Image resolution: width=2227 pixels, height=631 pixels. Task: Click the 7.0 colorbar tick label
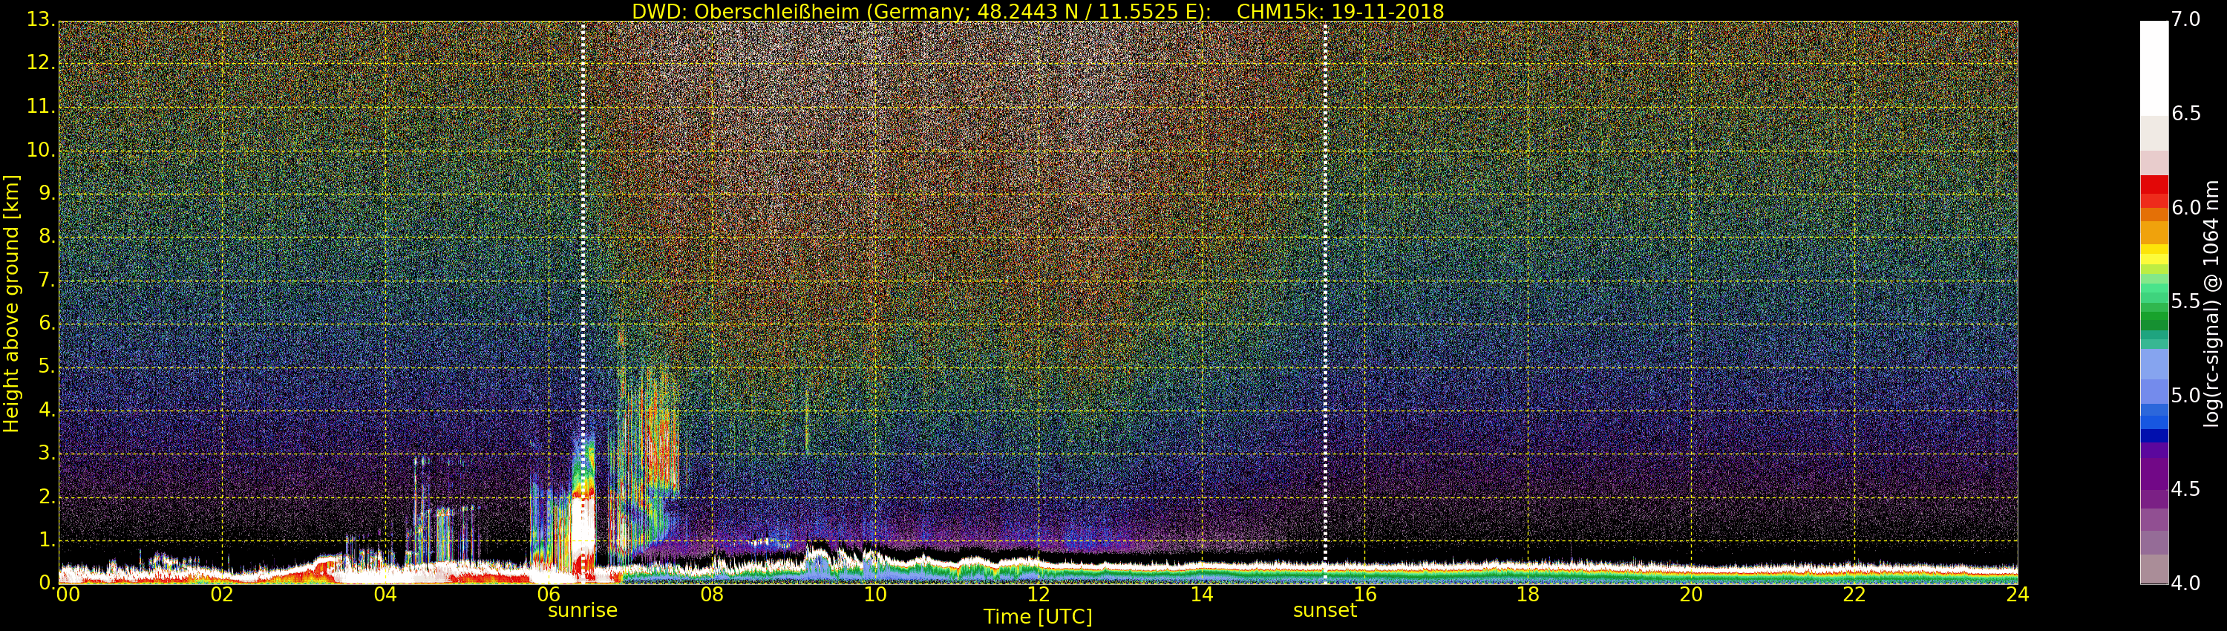coord(2185,19)
